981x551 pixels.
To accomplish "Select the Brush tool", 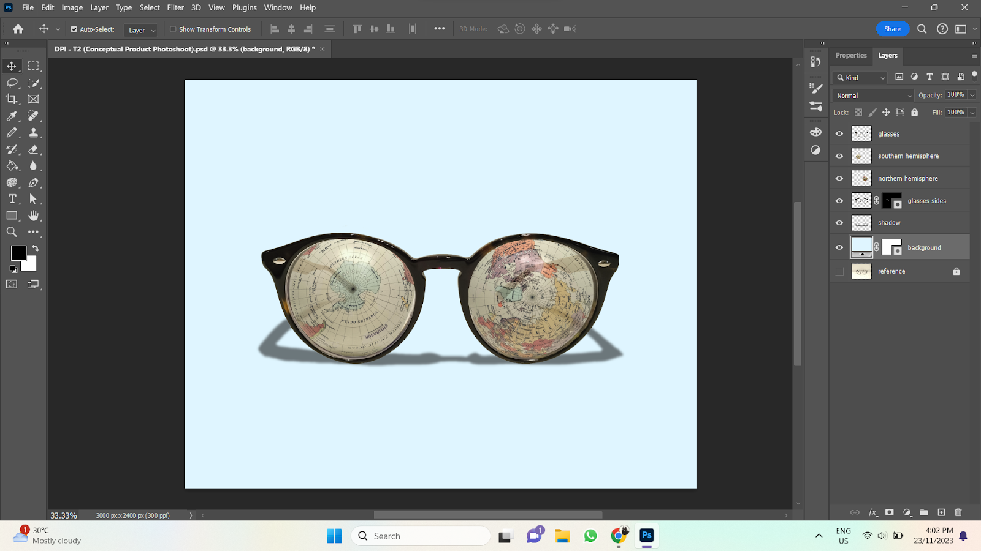I will [x=12, y=132].
